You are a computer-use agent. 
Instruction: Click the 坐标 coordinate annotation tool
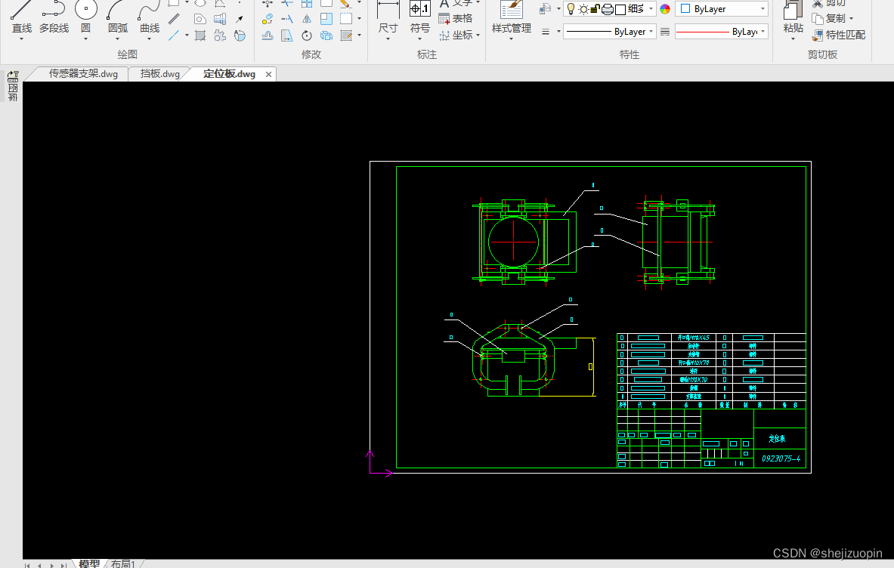(456, 35)
